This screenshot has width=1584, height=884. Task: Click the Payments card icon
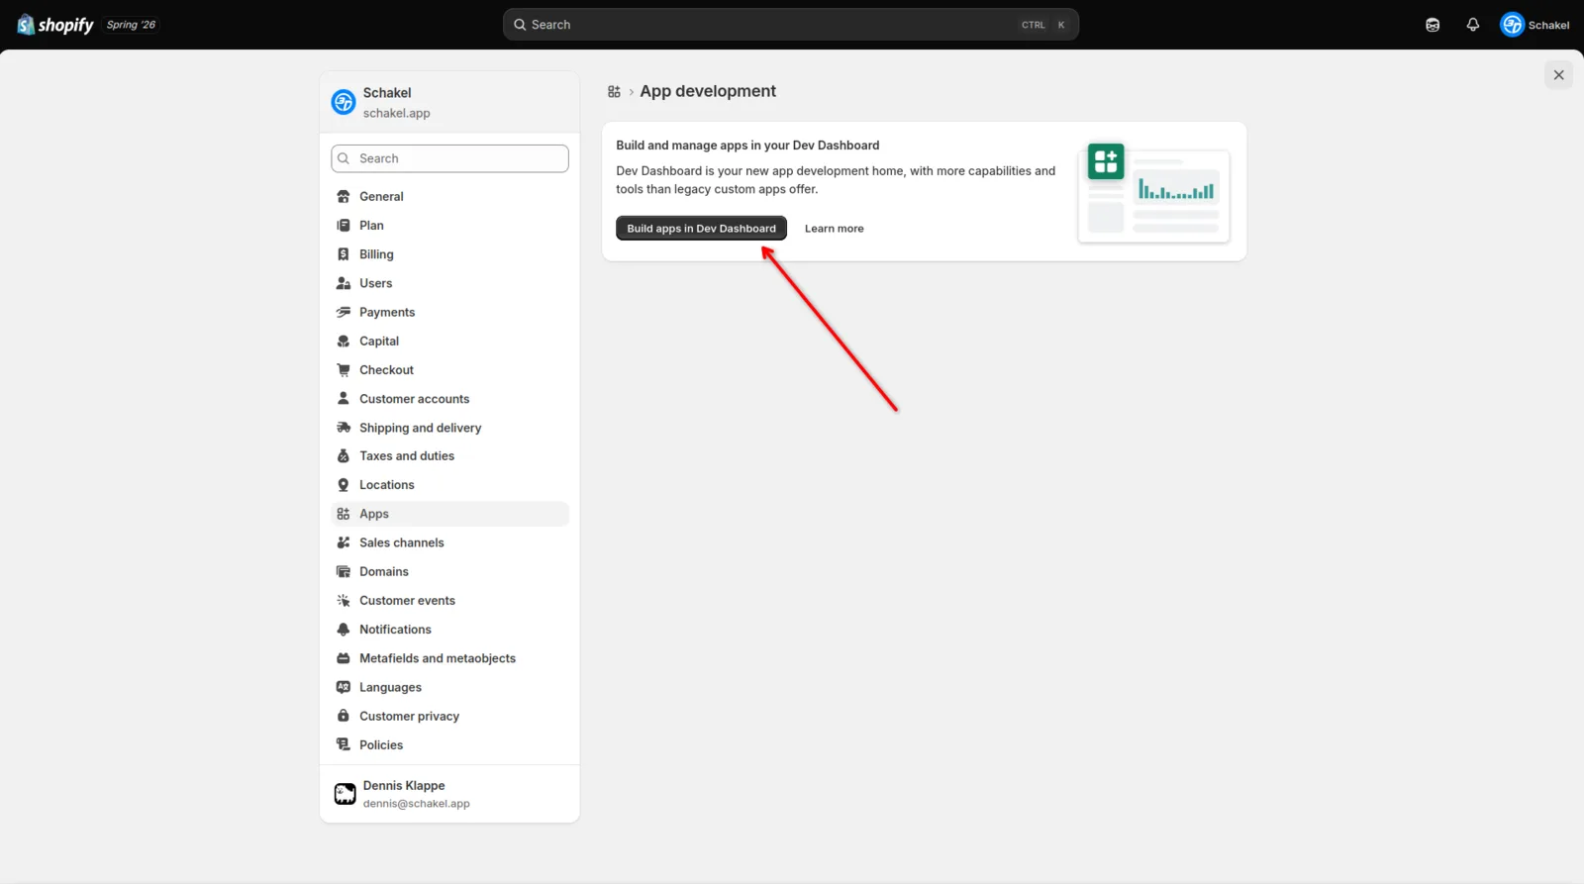click(344, 312)
